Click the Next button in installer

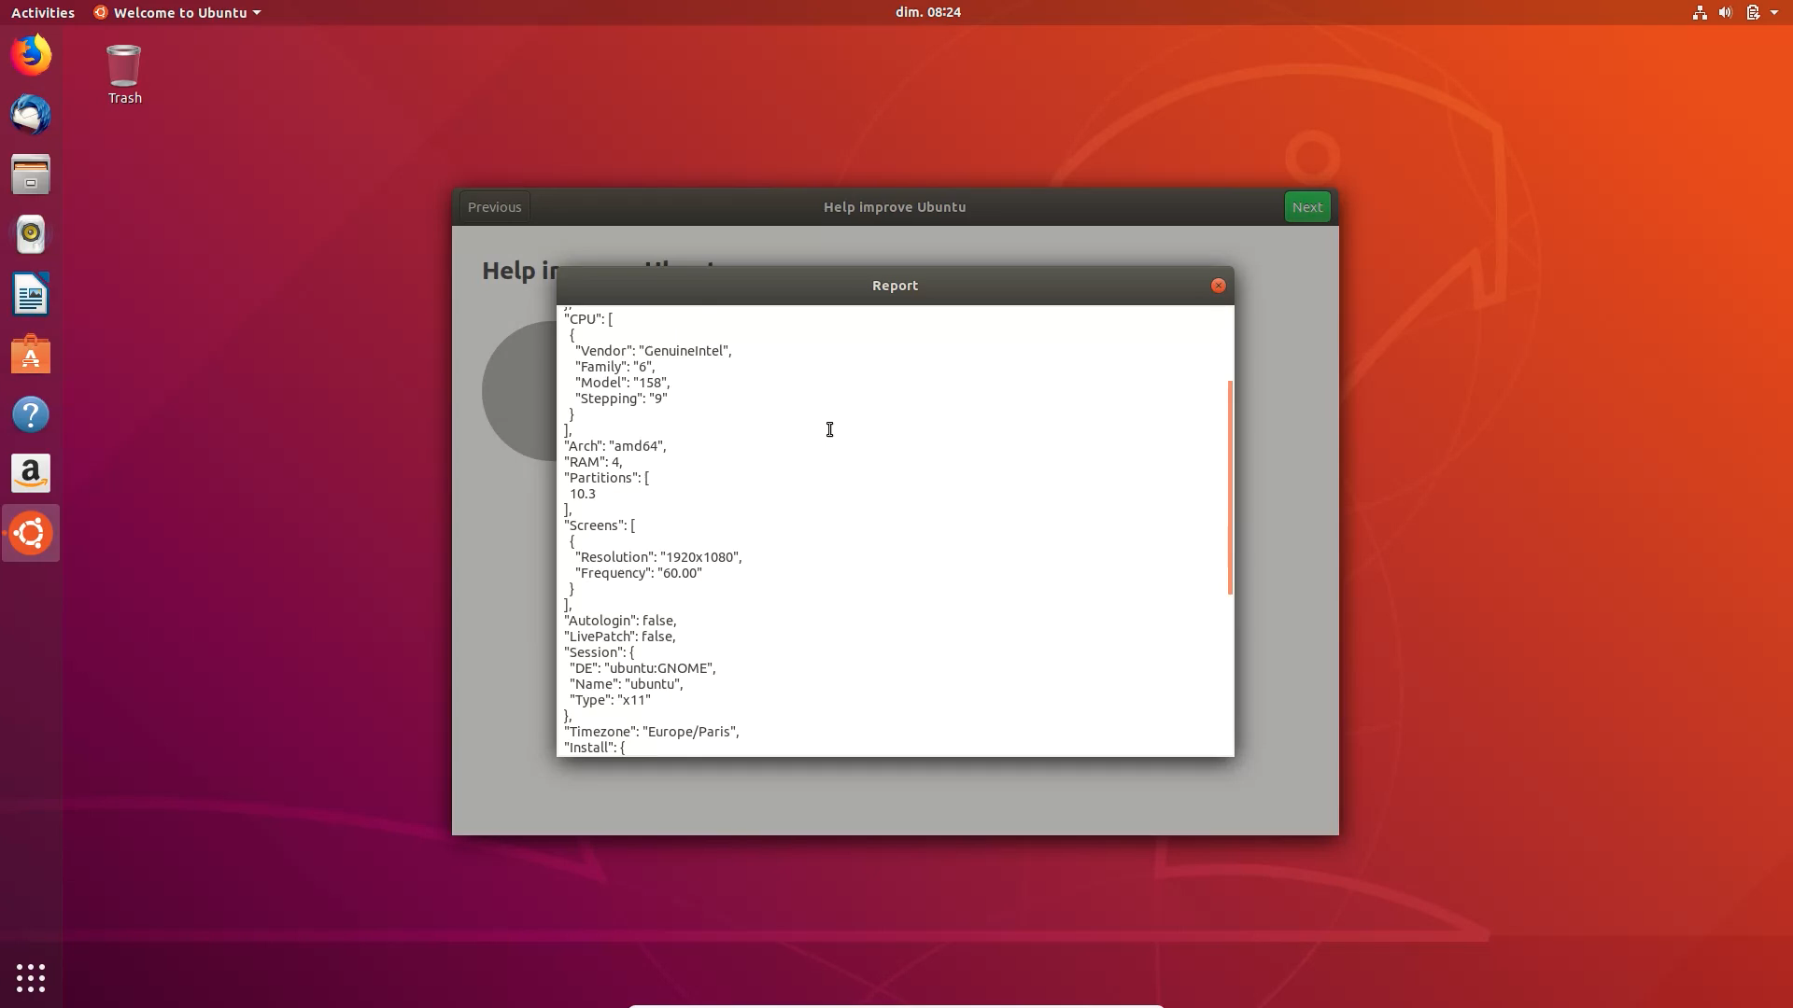pyautogui.click(x=1306, y=205)
